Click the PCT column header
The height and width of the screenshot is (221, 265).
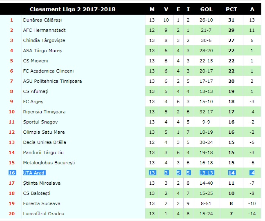click(232, 9)
